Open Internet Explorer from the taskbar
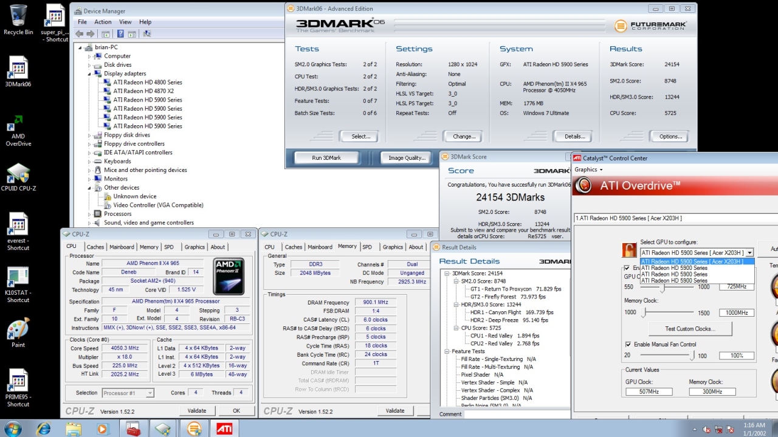 coord(44,429)
